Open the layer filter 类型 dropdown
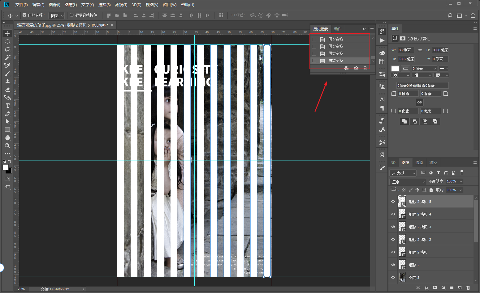This screenshot has height=293, width=480. 403,173
